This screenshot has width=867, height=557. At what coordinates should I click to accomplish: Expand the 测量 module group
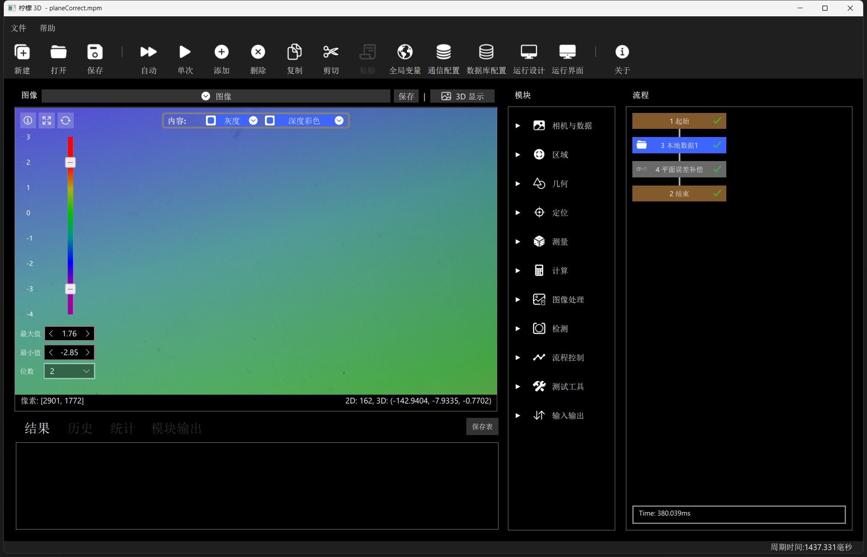click(x=518, y=242)
